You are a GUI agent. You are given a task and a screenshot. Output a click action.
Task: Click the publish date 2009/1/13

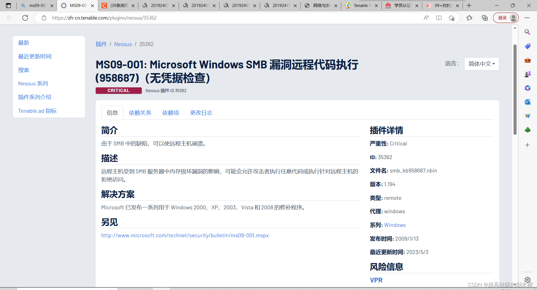click(407, 239)
